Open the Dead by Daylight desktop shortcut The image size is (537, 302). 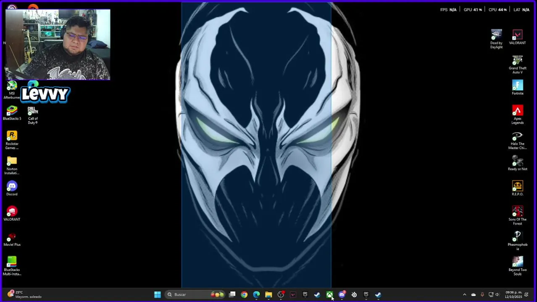point(496,39)
